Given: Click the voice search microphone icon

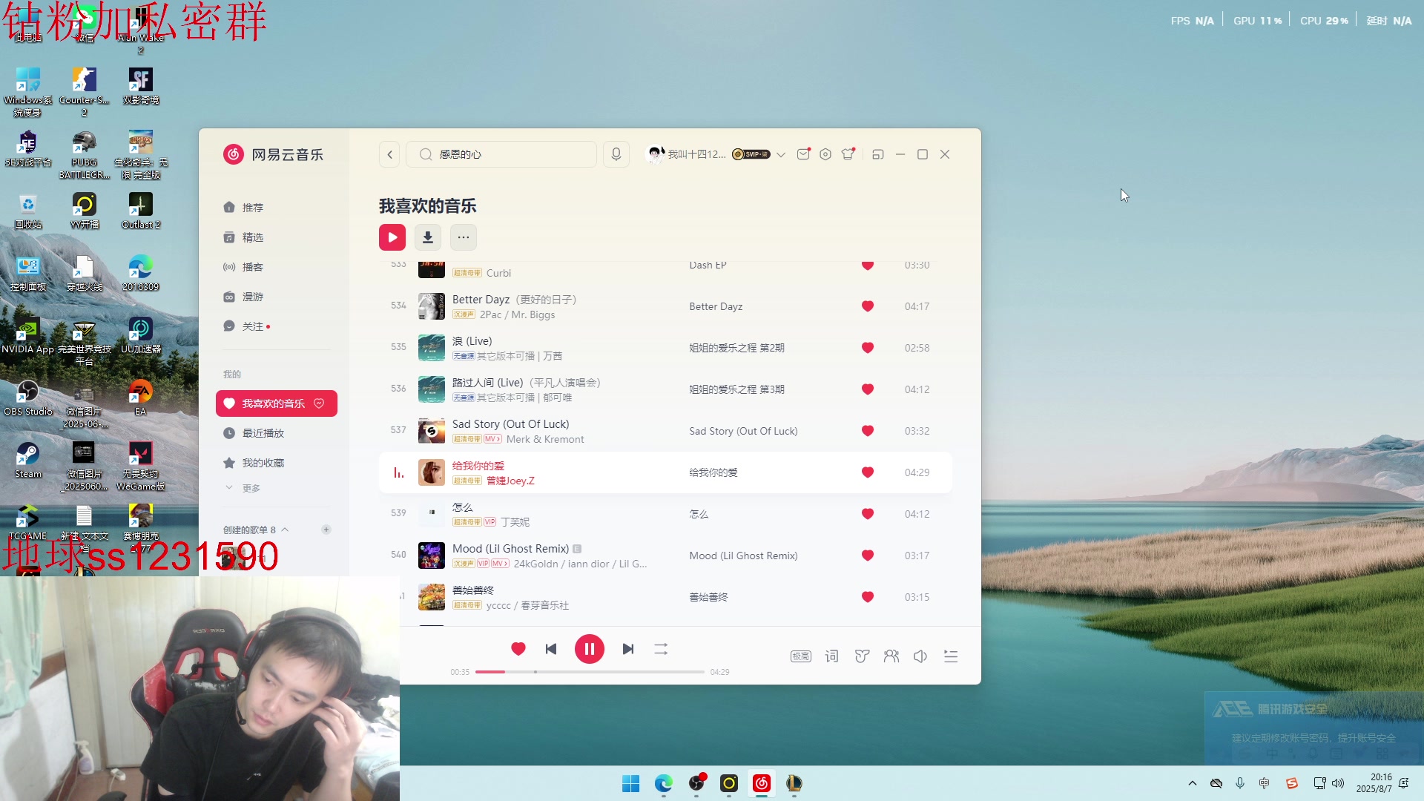Looking at the screenshot, I should pos(616,154).
